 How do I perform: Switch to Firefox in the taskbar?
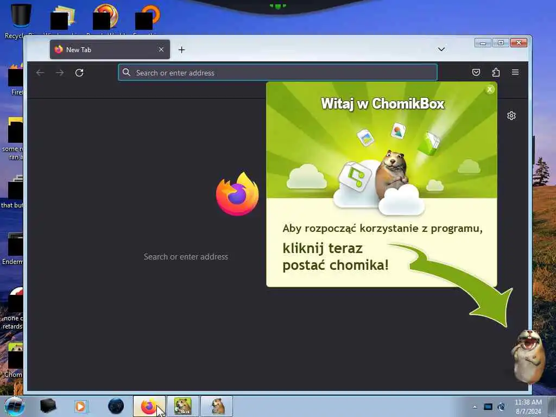(149, 406)
